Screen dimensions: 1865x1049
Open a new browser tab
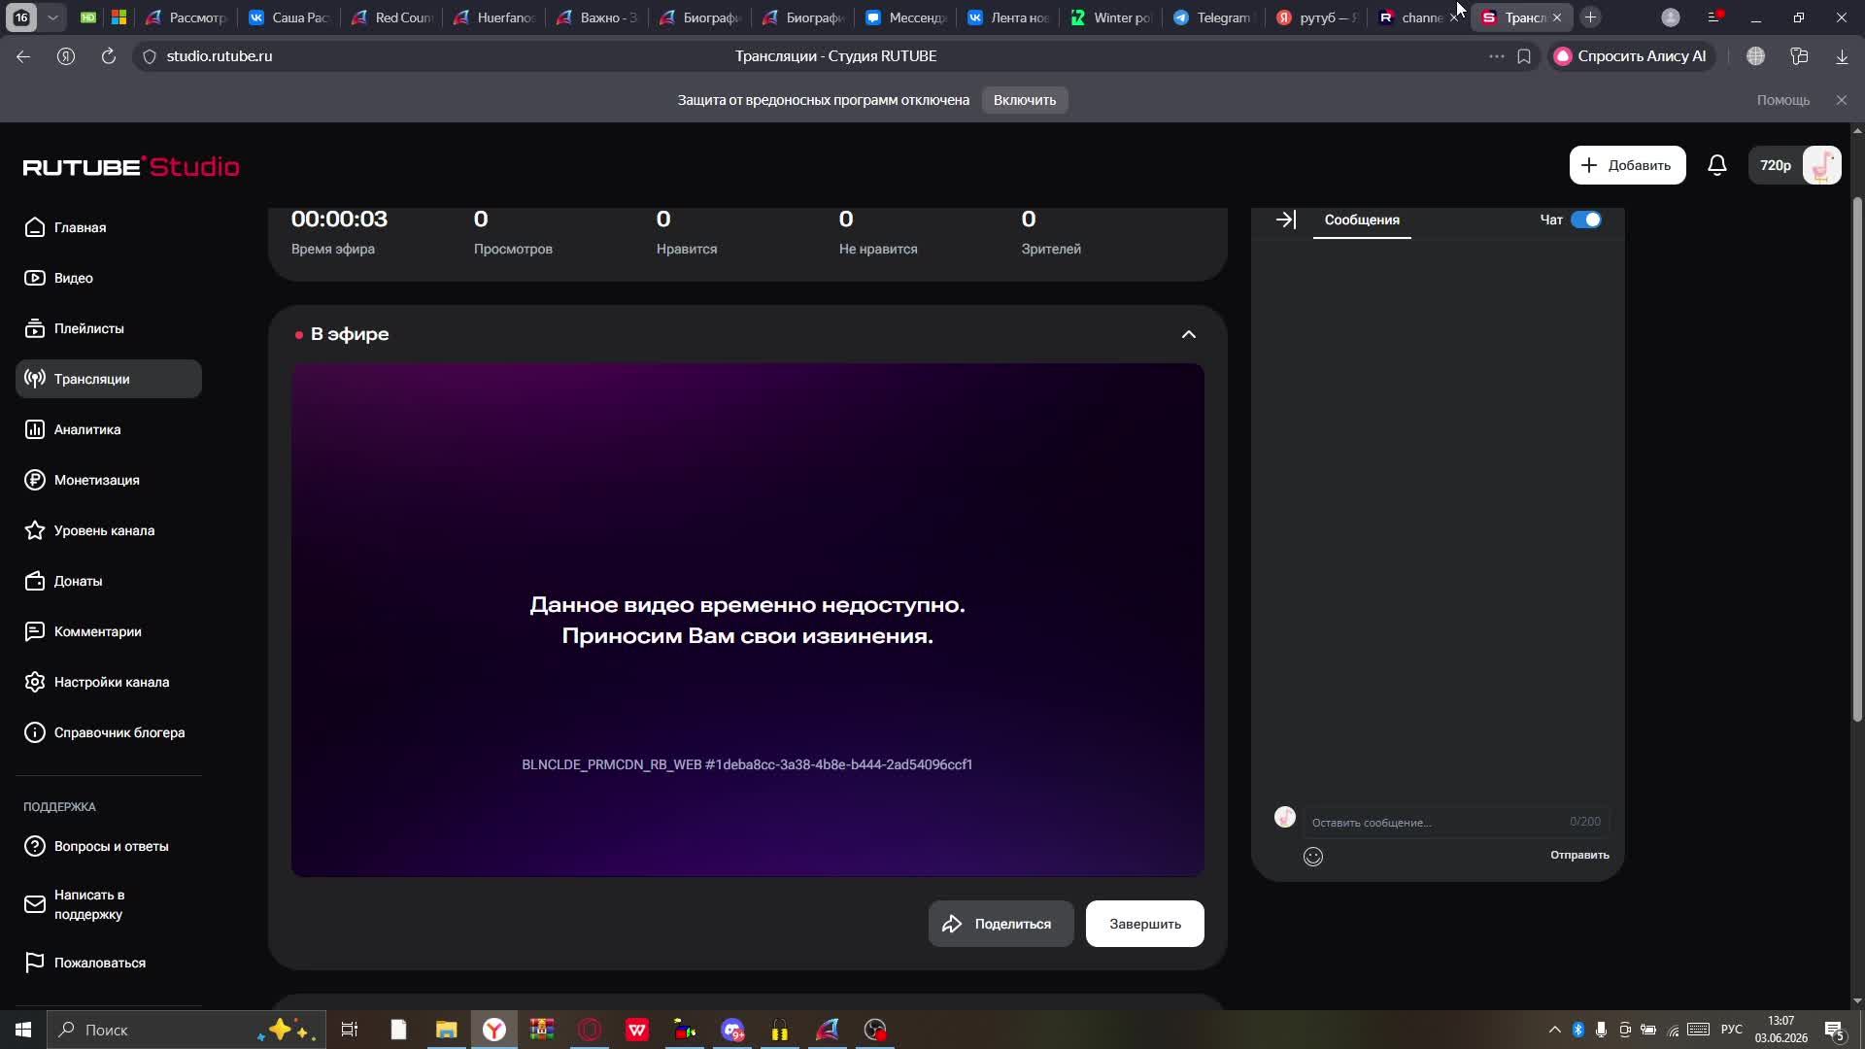point(1590,17)
